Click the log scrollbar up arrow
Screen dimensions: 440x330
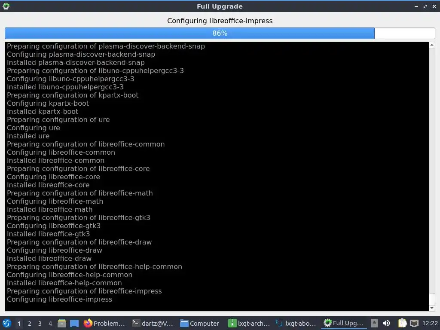click(432, 45)
